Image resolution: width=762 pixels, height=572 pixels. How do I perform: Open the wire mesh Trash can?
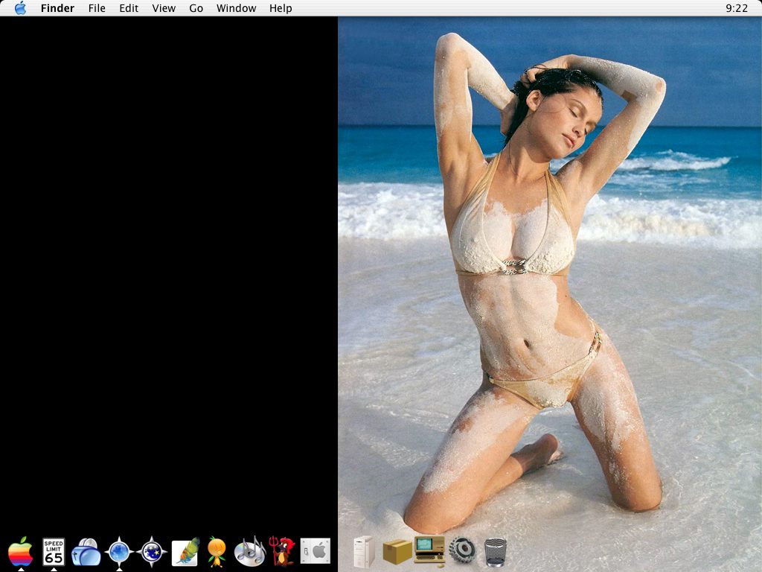point(495,552)
